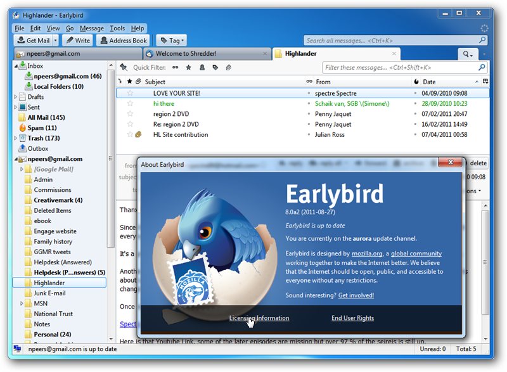Close the About Earlybird dialog
The width and height of the screenshot is (507, 372).
(451, 162)
